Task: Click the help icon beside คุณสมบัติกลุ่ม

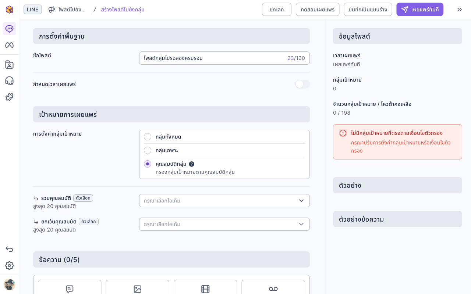Action: pos(192,164)
